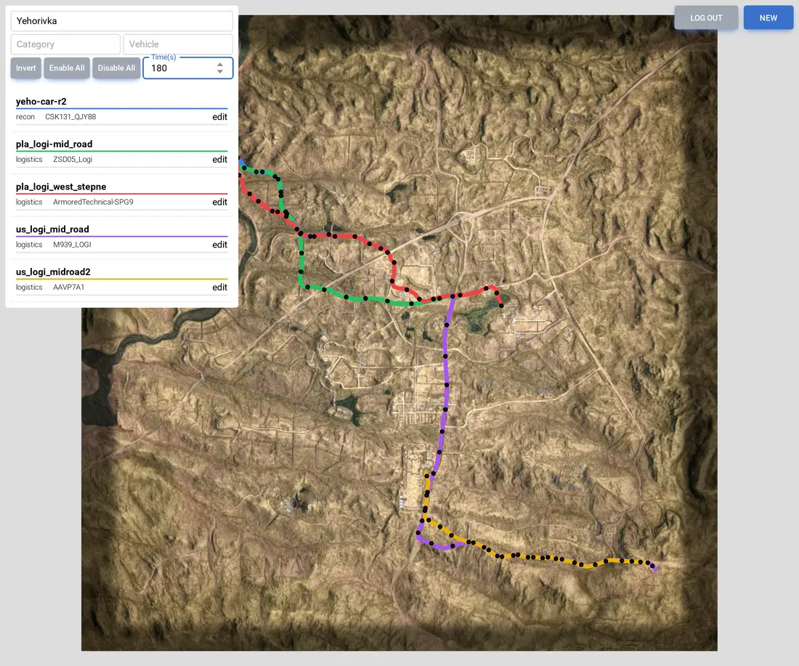Decrease Time(s) with down stepper arrow
The image size is (799, 666).
click(x=220, y=71)
